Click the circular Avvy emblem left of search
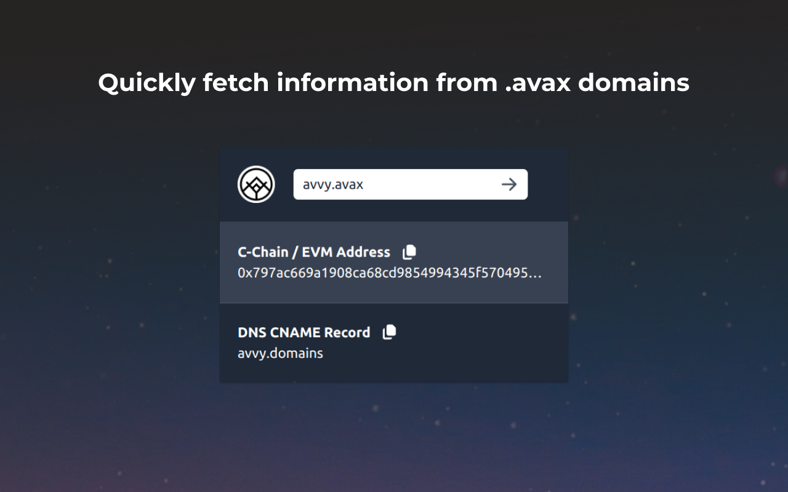 (256, 184)
